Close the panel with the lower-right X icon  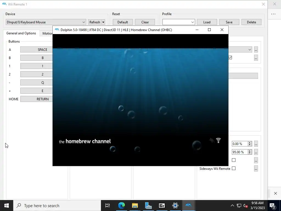[x=276, y=193]
